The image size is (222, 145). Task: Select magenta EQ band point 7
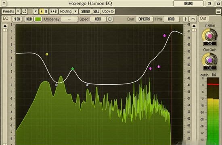[164, 36]
